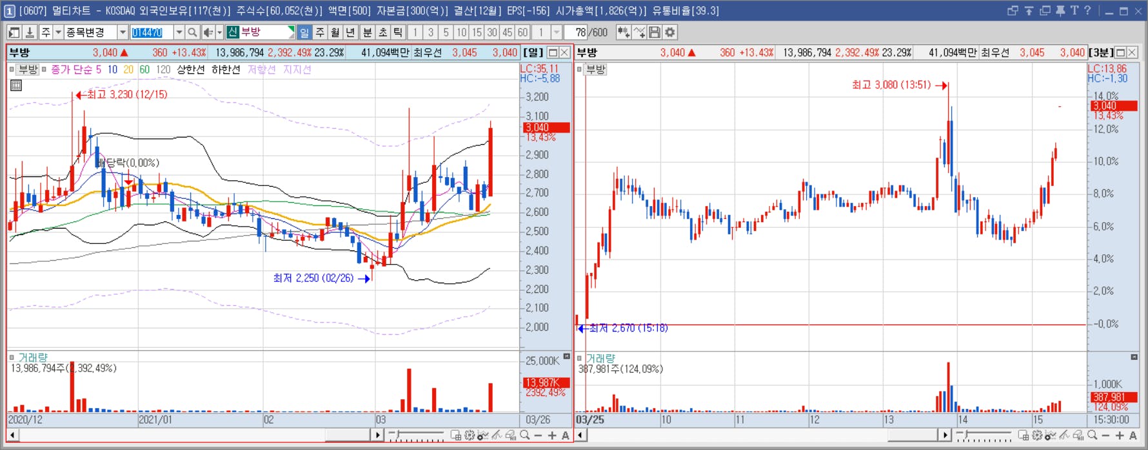Adjust 3-minute chart zoom slider
This screenshot has width=1148, height=450.
(x=984, y=436)
